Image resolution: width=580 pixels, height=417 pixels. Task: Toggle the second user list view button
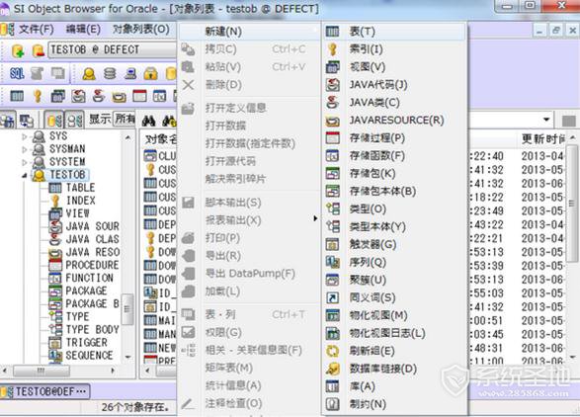pos(75,120)
